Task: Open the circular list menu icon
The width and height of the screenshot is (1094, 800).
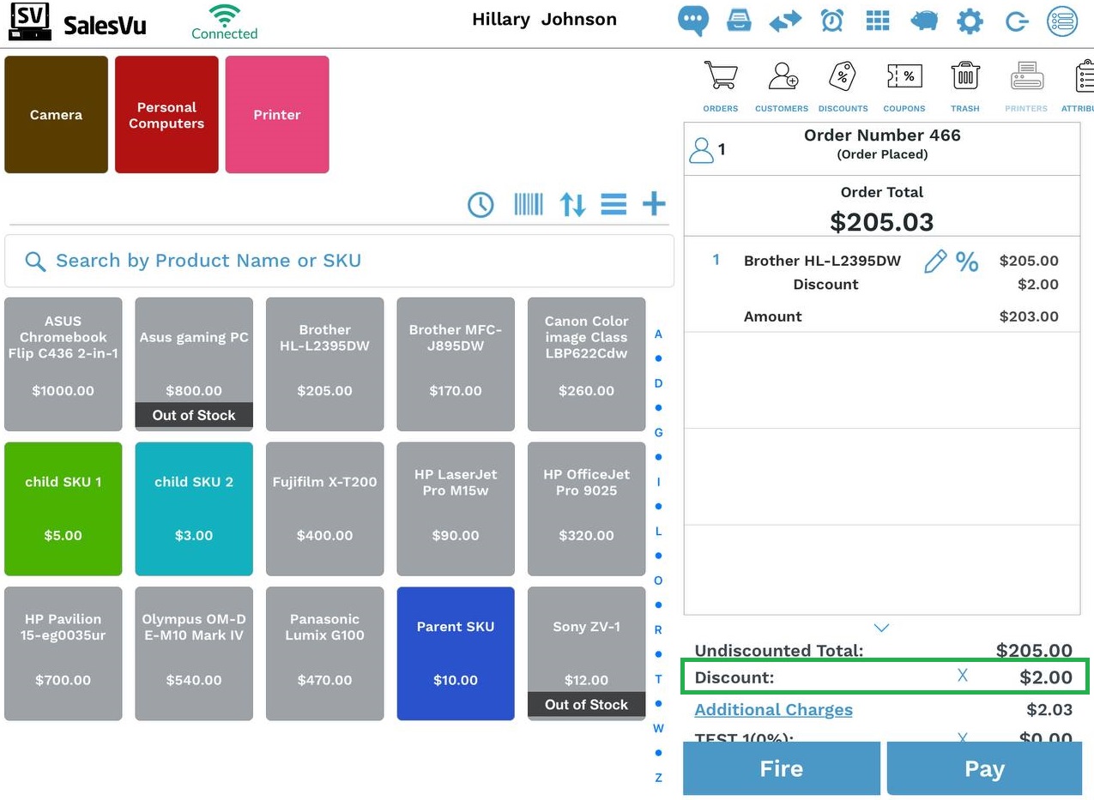Action: coord(1062,21)
